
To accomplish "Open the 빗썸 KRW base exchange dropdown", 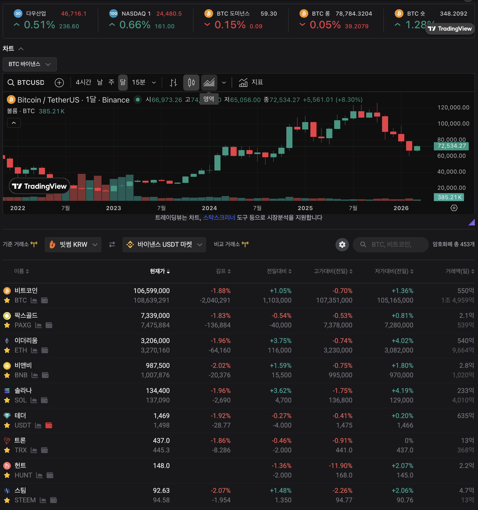I will (73, 244).
